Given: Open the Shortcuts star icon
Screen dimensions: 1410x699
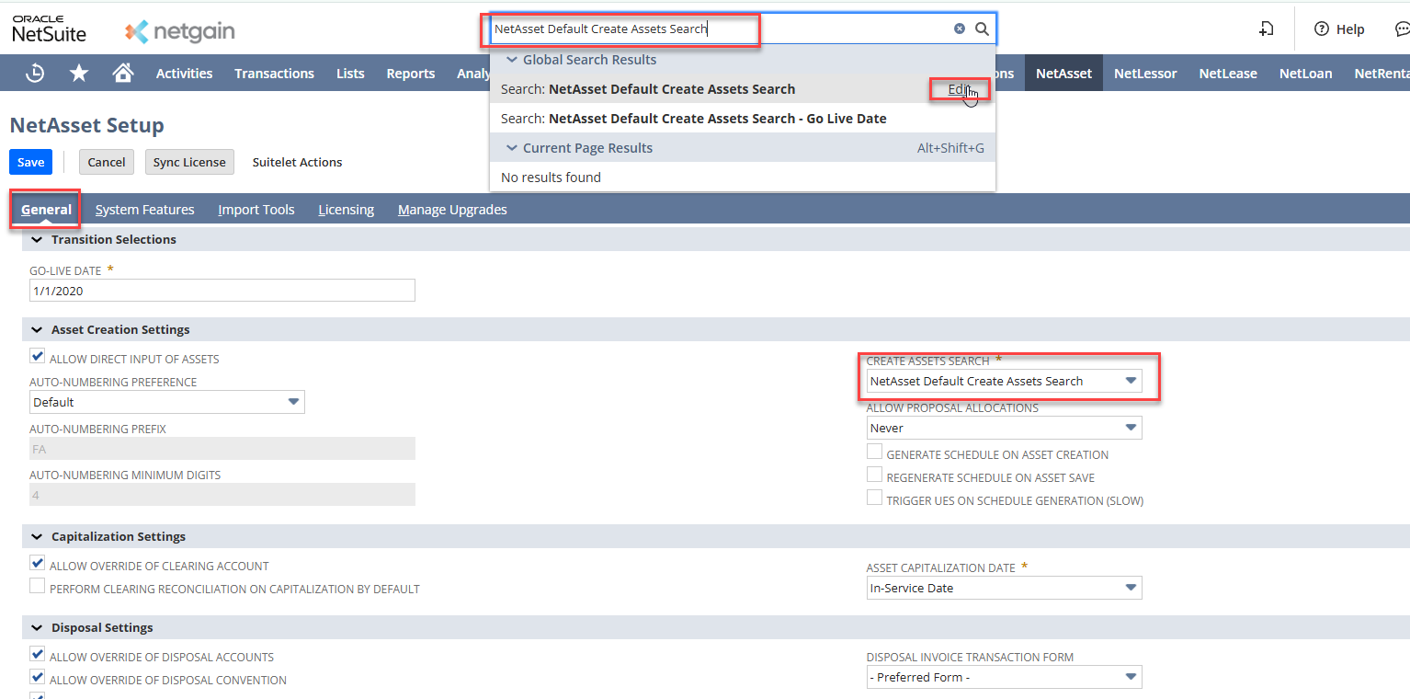Looking at the screenshot, I should (80, 74).
